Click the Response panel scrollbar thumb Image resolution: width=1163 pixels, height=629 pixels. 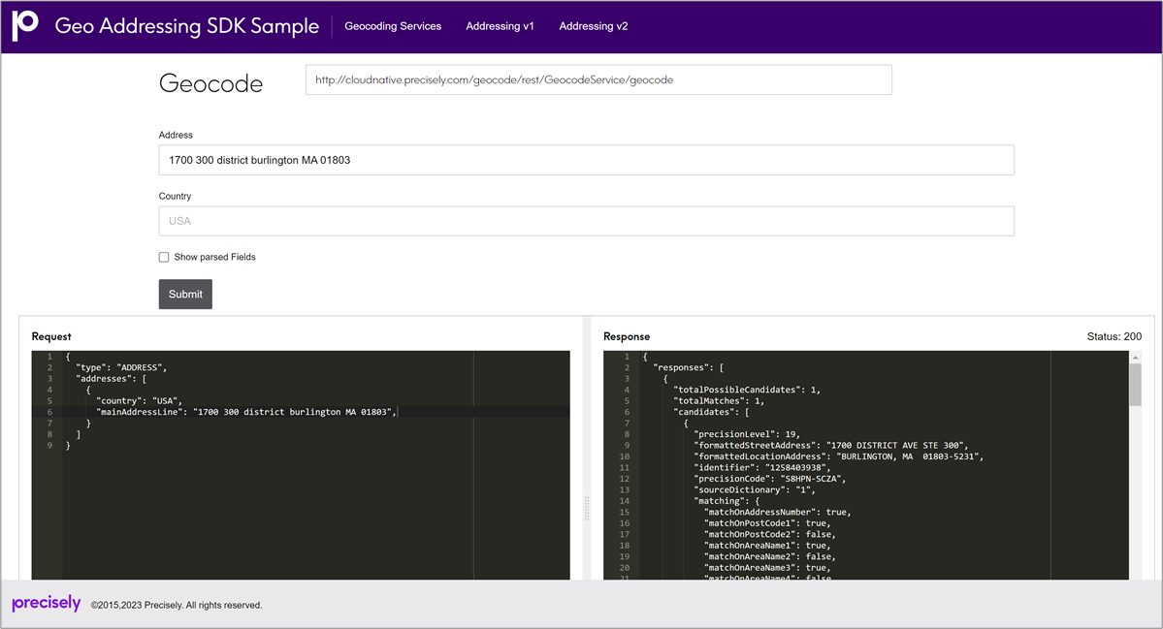(1135, 385)
